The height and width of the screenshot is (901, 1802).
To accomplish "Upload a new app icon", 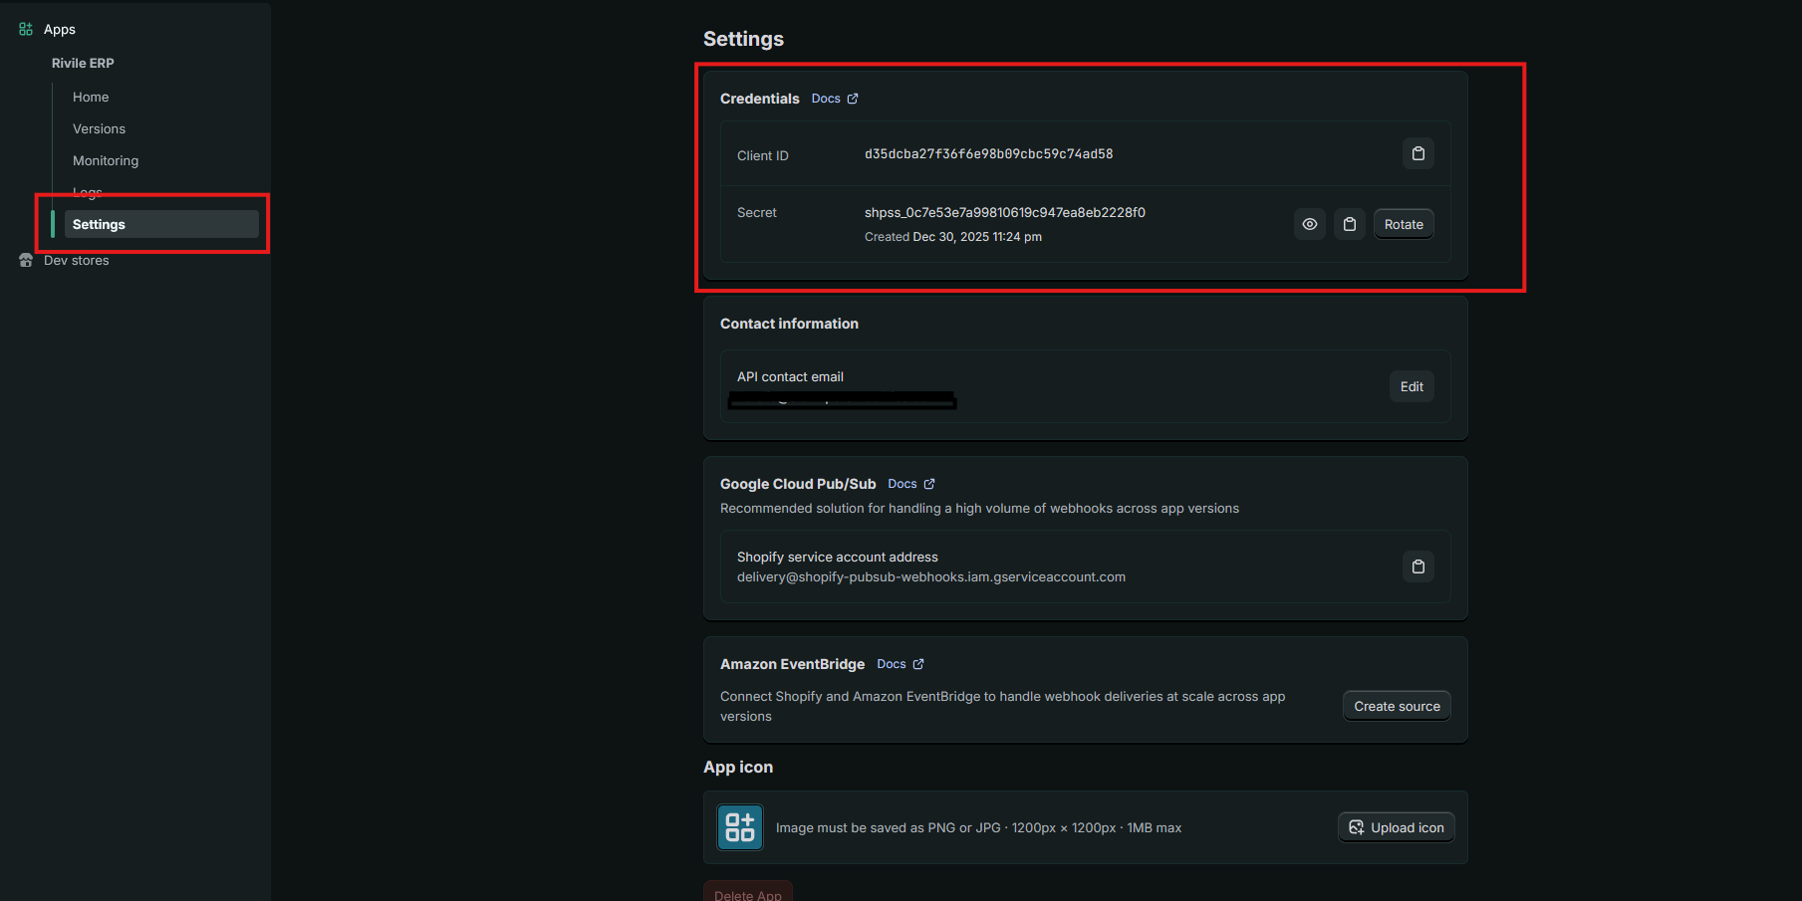I will point(1397,827).
